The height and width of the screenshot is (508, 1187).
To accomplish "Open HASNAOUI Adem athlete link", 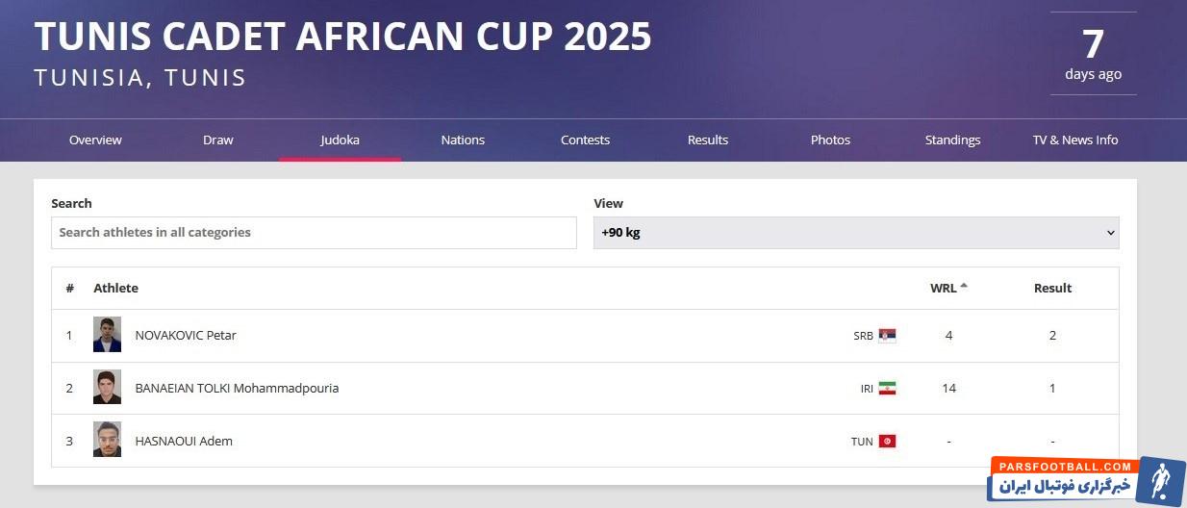I will point(184,442).
